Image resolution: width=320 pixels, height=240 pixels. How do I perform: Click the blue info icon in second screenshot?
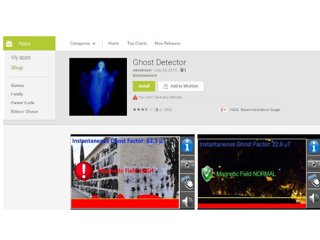coord(314,146)
